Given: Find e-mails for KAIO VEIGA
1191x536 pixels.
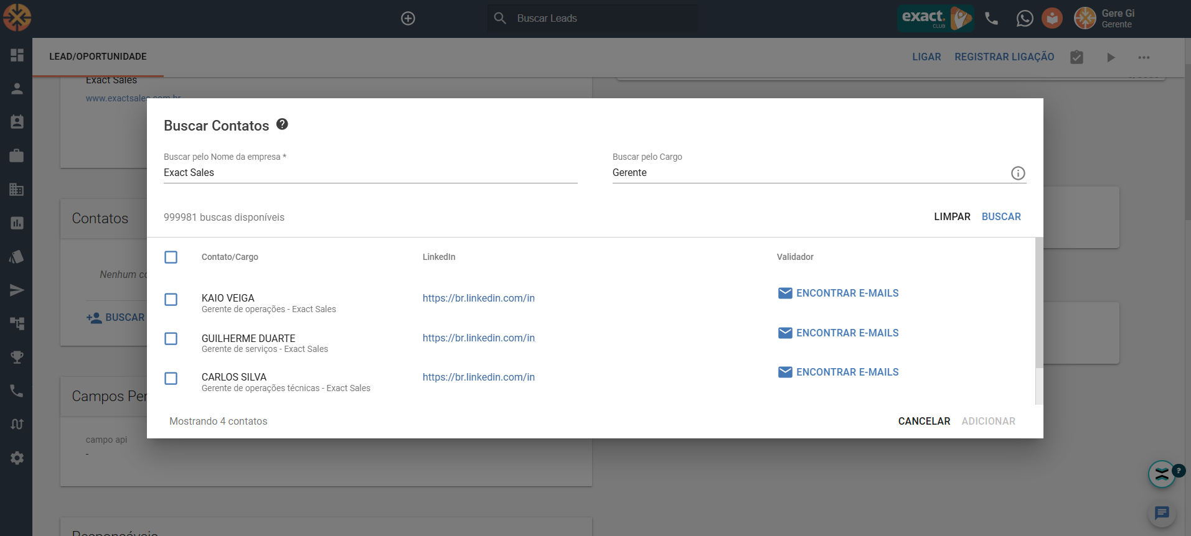Looking at the screenshot, I should point(838,293).
